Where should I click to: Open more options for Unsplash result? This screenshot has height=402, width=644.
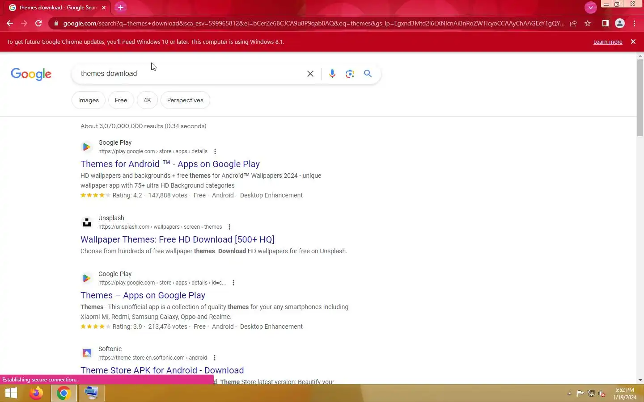(x=229, y=227)
